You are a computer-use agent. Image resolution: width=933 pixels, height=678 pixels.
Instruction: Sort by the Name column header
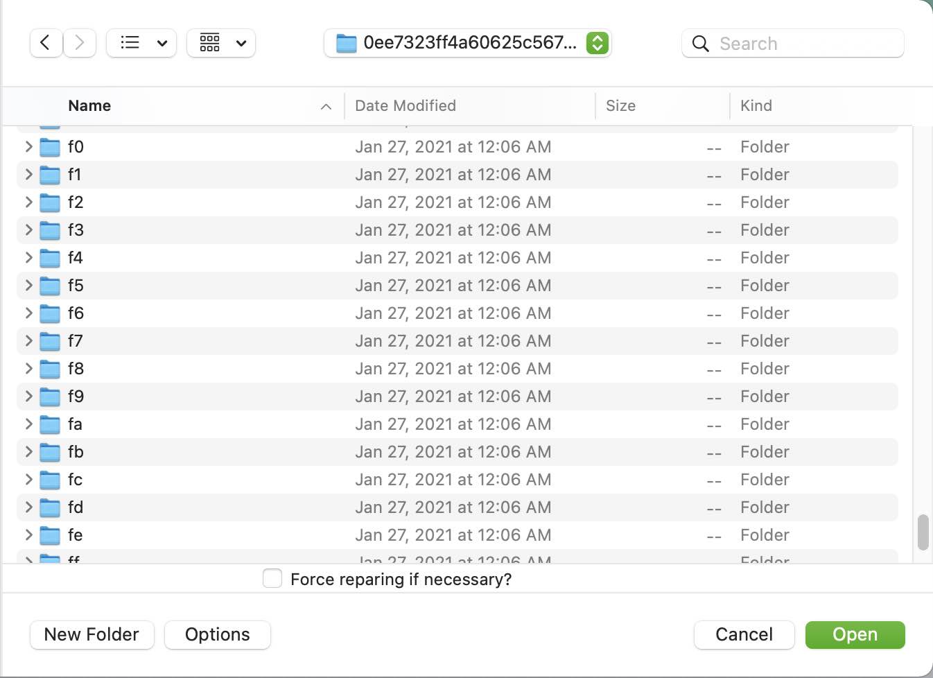tap(89, 105)
